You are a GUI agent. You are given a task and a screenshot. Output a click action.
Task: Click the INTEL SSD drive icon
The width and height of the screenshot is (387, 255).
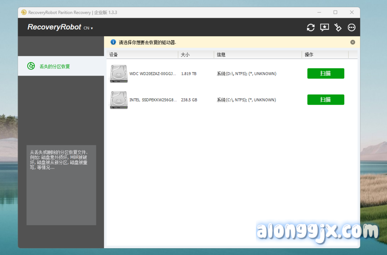click(119, 100)
